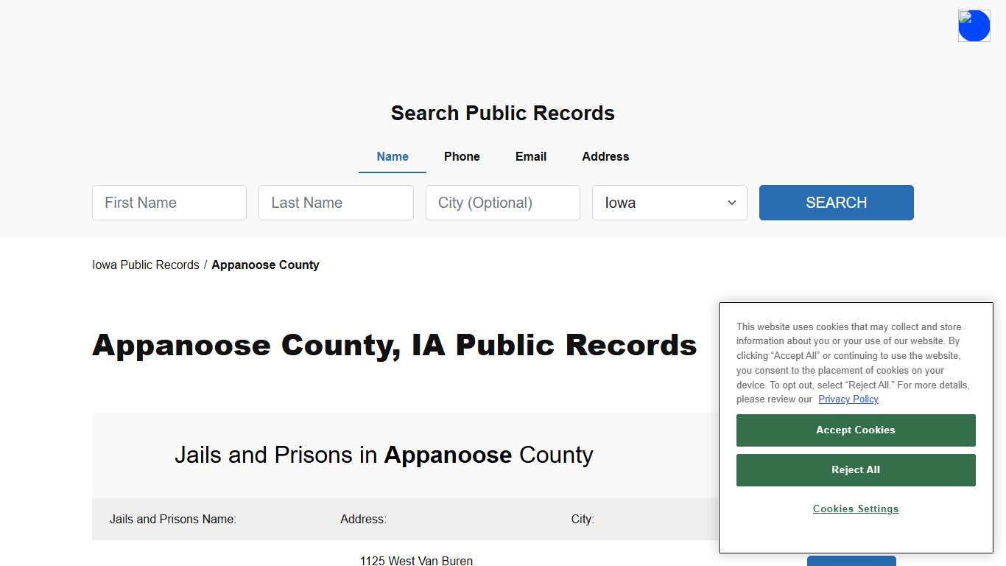Viewport: 1006px width, 566px height.
Task: Click Reject All in the cookie banner
Action: pos(855,469)
